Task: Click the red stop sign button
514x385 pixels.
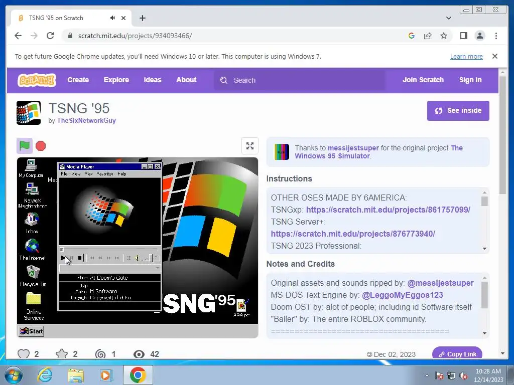Action: (x=41, y=146)
